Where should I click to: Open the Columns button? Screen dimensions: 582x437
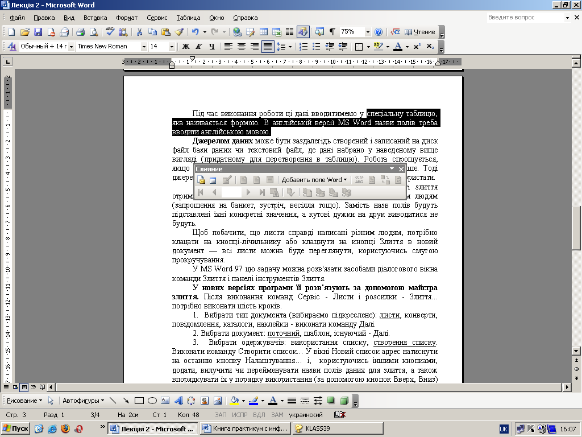pos(289,32)
